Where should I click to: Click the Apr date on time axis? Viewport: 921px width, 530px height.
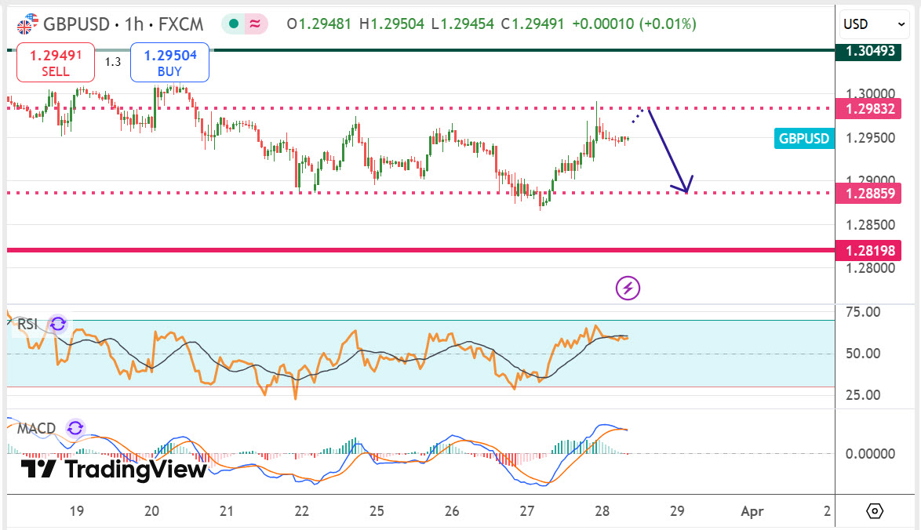752,511
